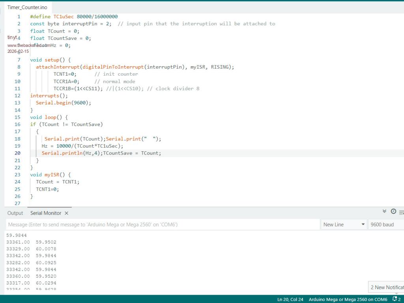Image resolution: width=404 pixels, height=303 pixels.
Task: Click the clear output icon
Action: 401,212
